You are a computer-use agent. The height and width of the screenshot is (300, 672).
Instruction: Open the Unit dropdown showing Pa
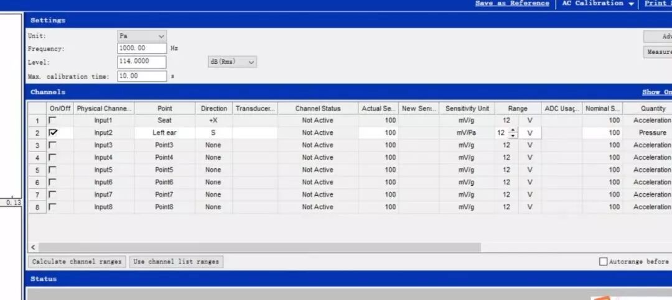tap(142, 36)
